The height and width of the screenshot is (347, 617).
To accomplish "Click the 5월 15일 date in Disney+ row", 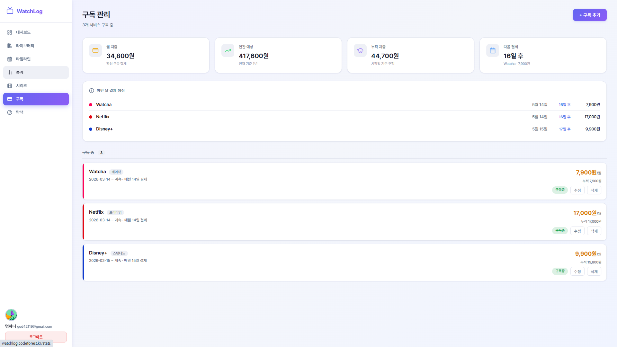I will [x=540, y=129].
